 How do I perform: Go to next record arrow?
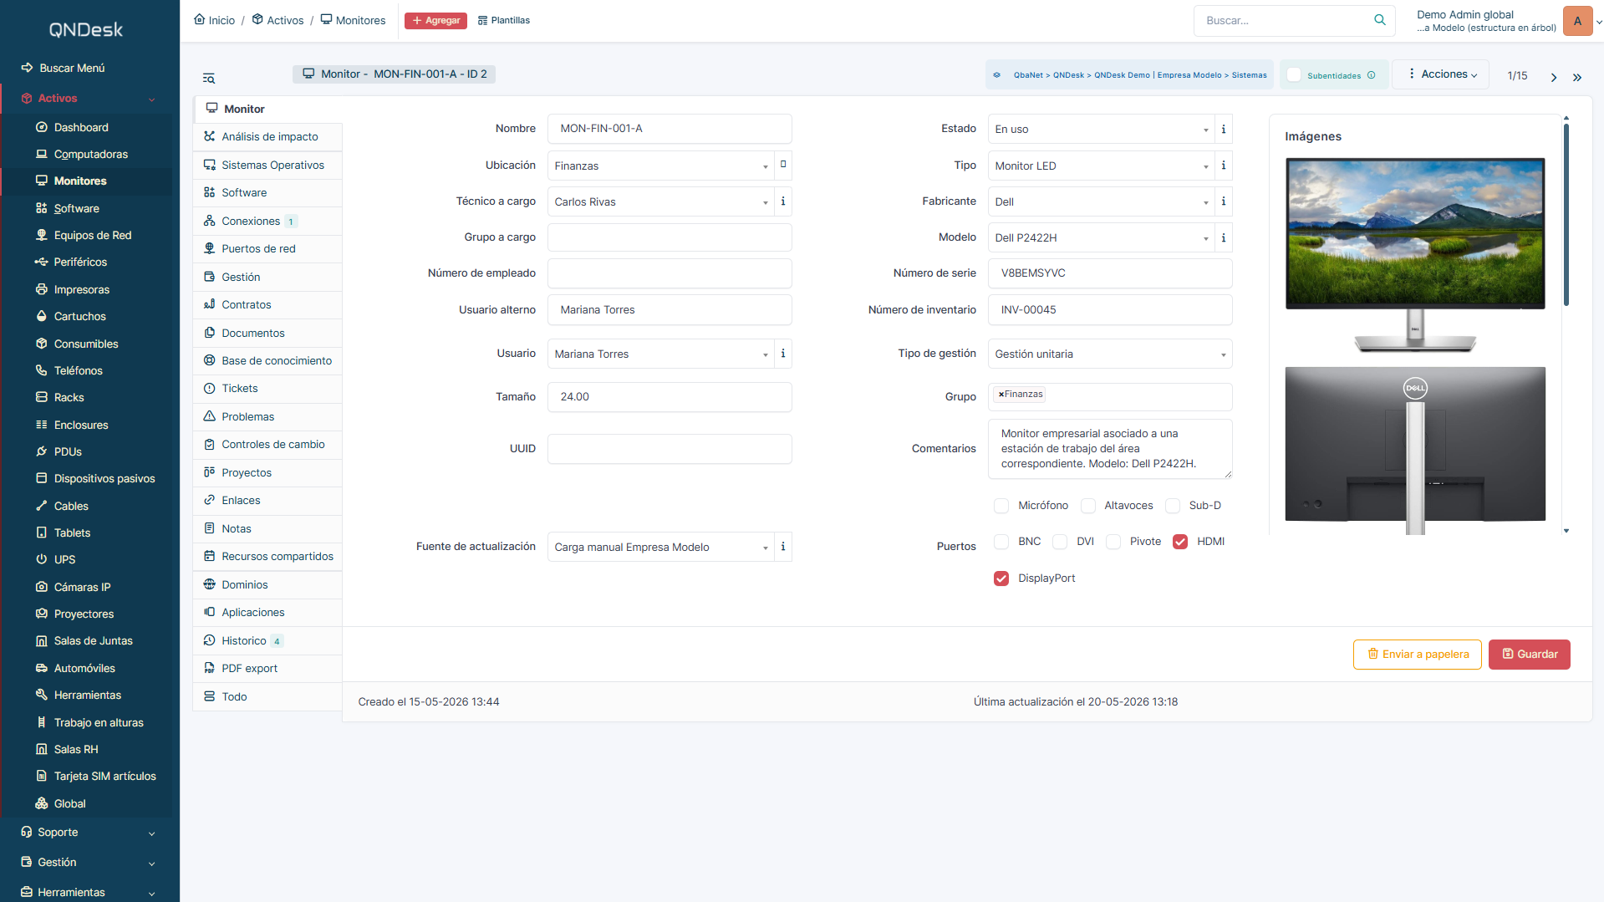(1554, 77)
